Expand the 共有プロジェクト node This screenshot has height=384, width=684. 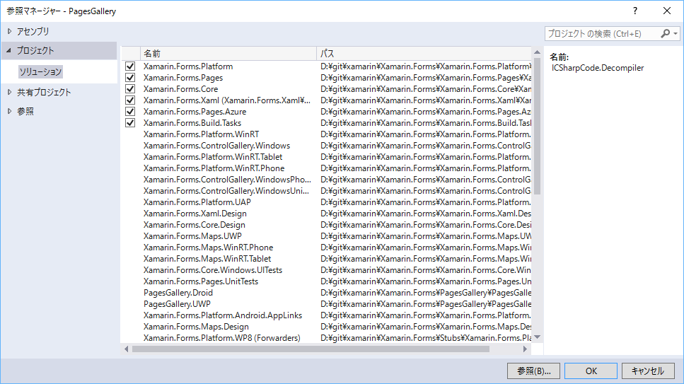pyautogui.click(x=9, y=92)
